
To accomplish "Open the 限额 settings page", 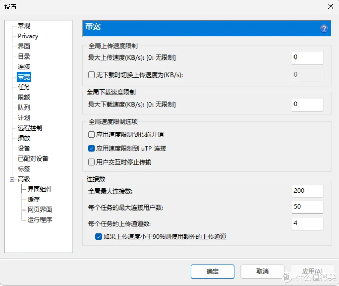I will [x=24, y=97].
